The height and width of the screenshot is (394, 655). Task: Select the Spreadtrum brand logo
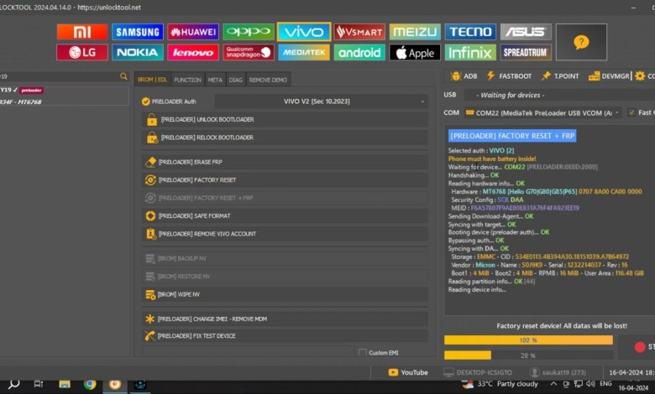click(x=526, y=53)
